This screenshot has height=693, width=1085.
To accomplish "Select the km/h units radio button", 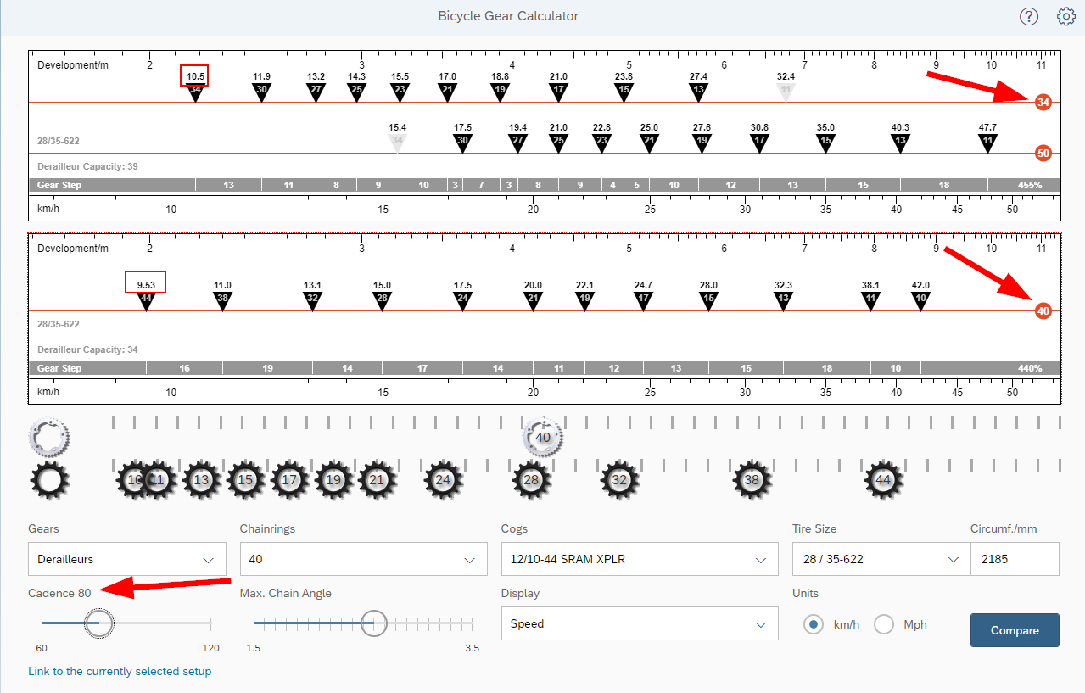I will click(x=814, y=624).
